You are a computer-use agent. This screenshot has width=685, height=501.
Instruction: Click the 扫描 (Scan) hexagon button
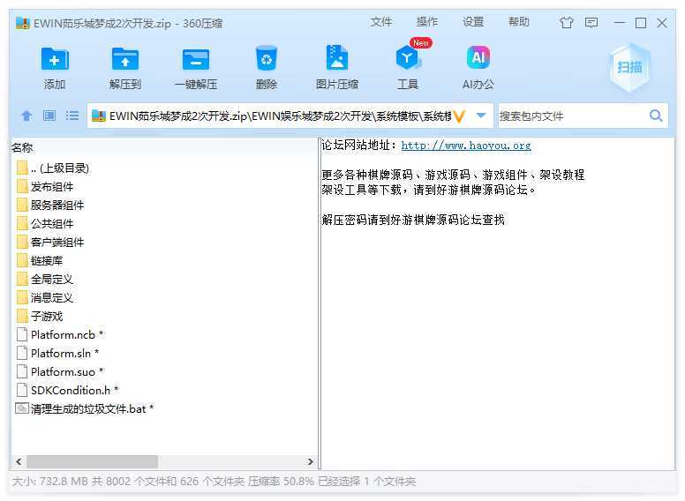(x=629, y=67)
